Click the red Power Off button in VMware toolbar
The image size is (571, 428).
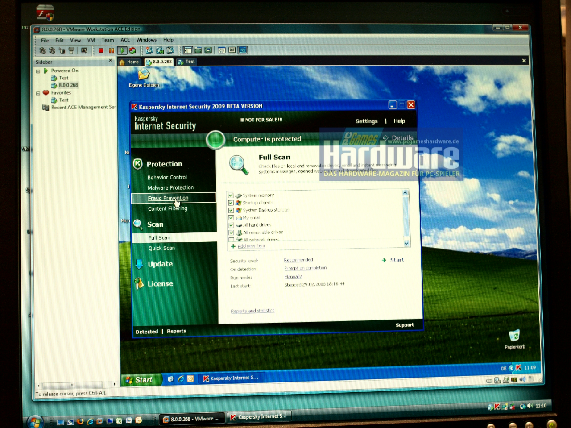[101, 50]
